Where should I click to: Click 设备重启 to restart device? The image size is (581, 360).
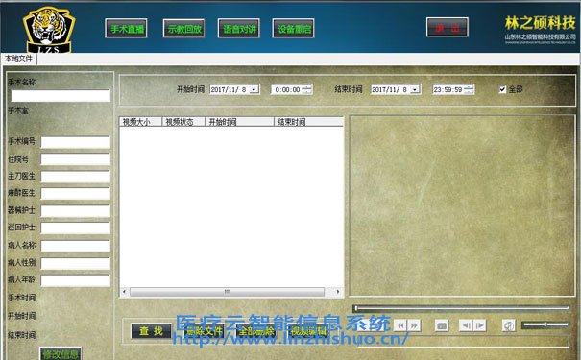[294, 29]
